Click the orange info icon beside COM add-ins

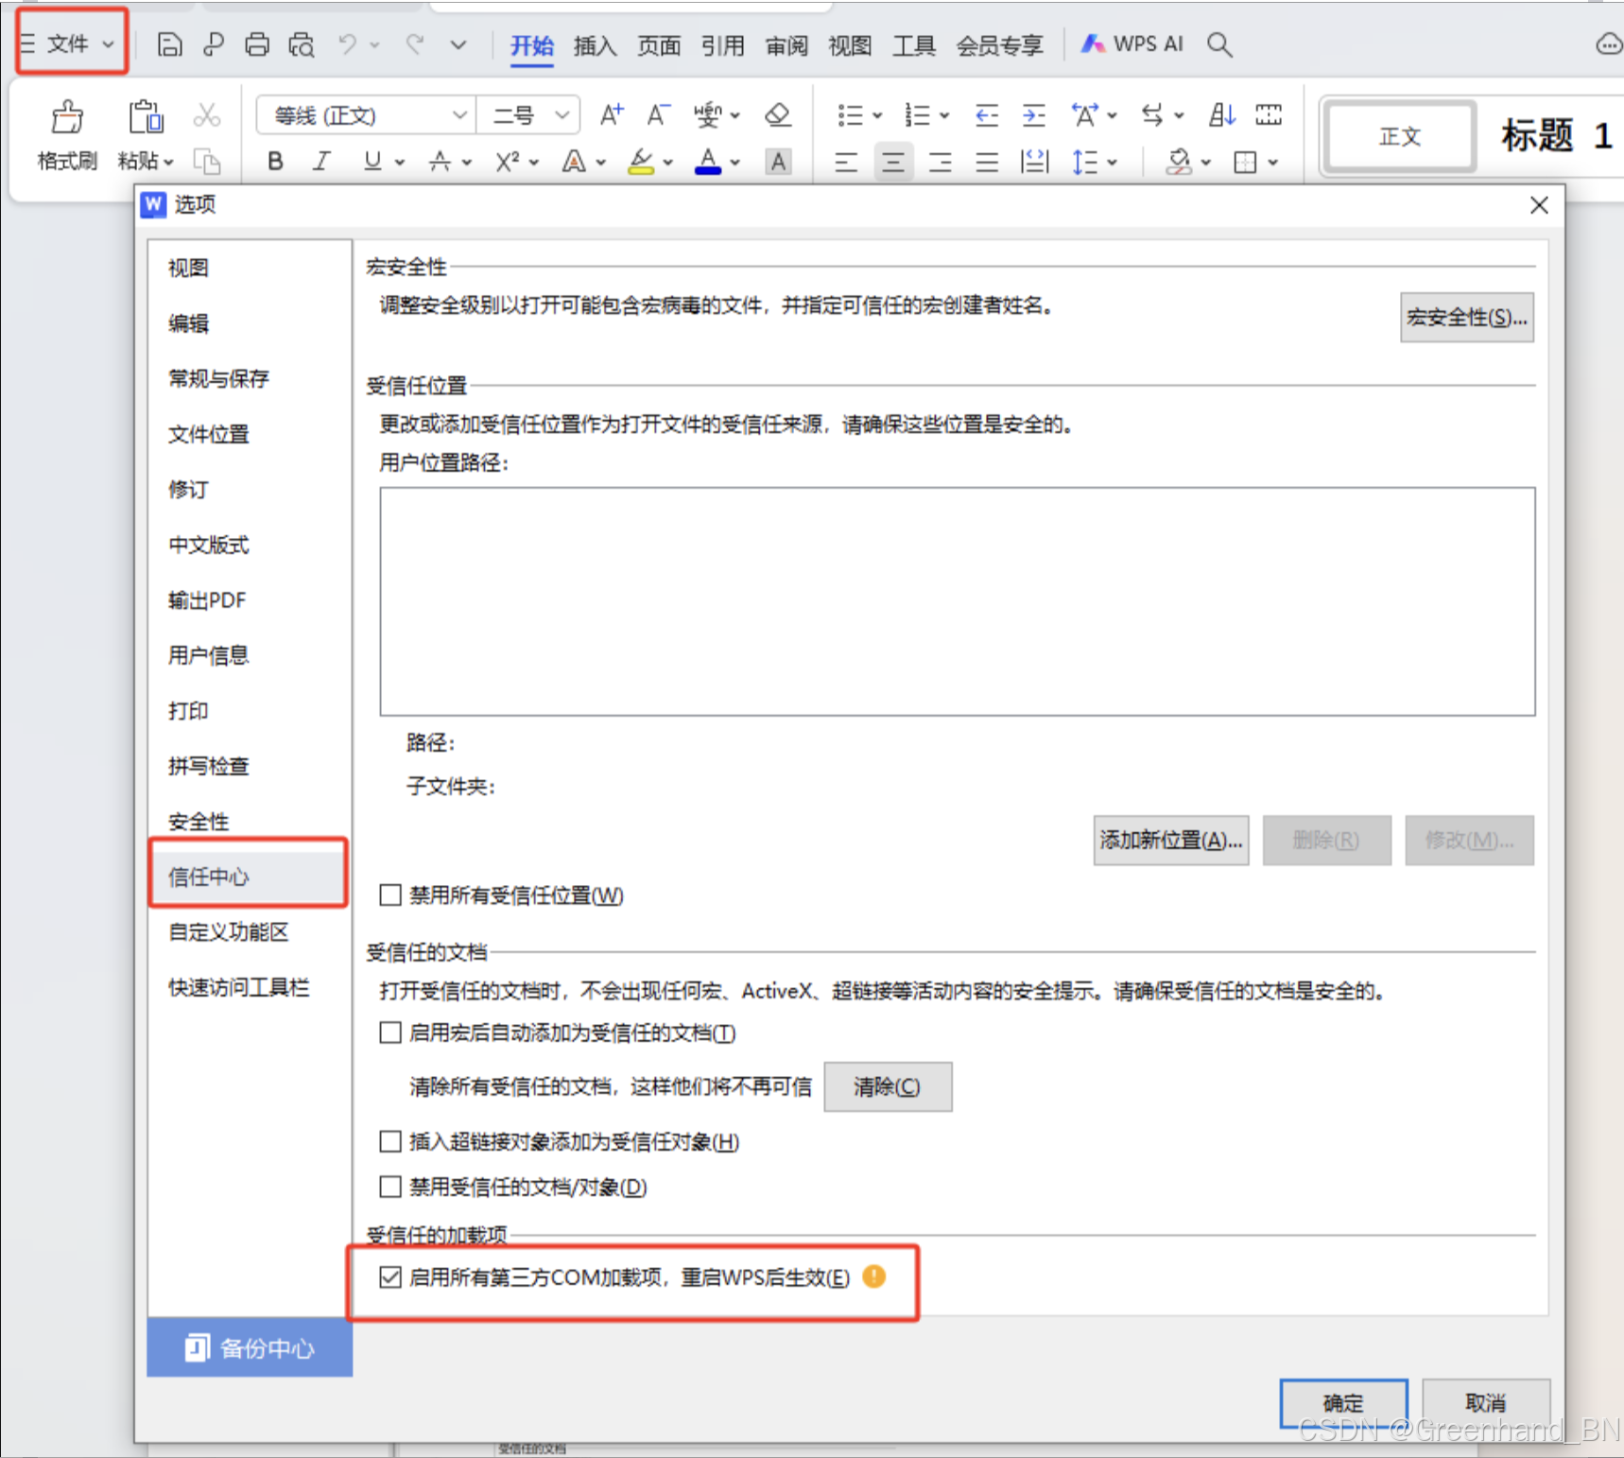tap(874, 1276)
